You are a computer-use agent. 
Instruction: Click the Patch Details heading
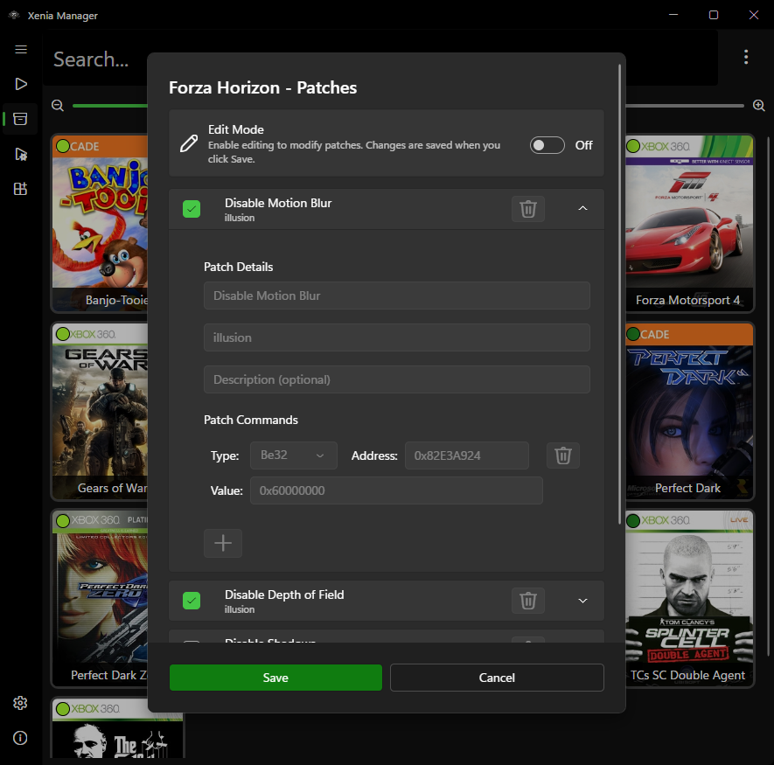(239, 267)
